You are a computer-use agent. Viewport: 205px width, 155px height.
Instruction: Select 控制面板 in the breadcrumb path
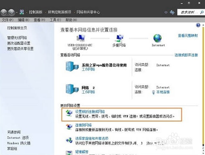pos(36,12)
